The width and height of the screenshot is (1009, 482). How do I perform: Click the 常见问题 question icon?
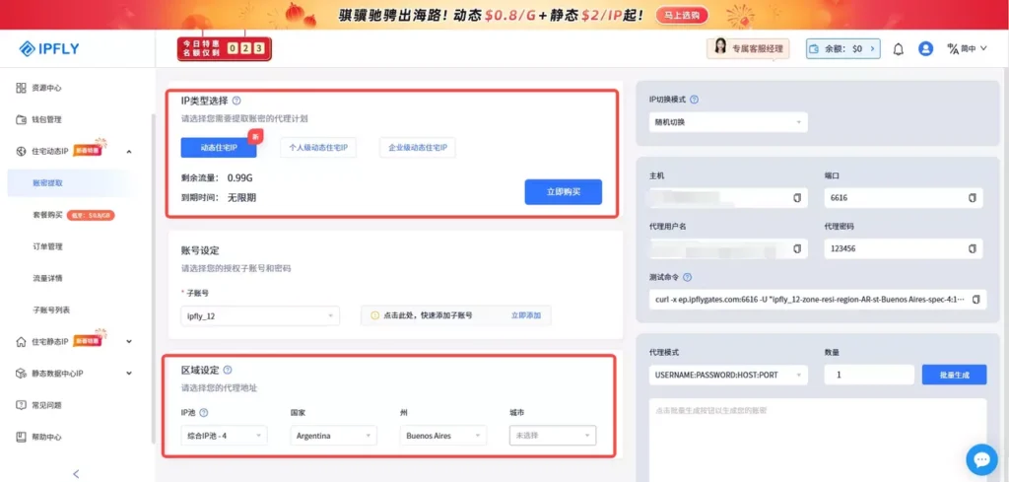click(x=21, y=405)
